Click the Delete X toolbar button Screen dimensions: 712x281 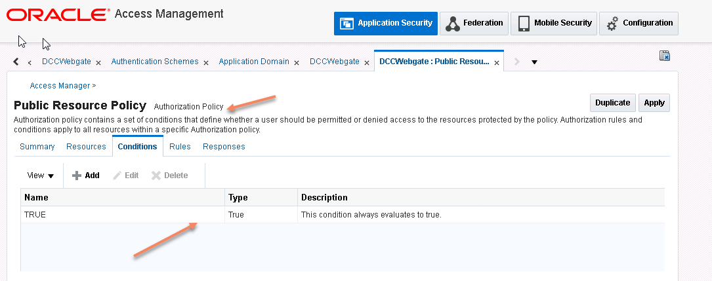coord(170,176)
